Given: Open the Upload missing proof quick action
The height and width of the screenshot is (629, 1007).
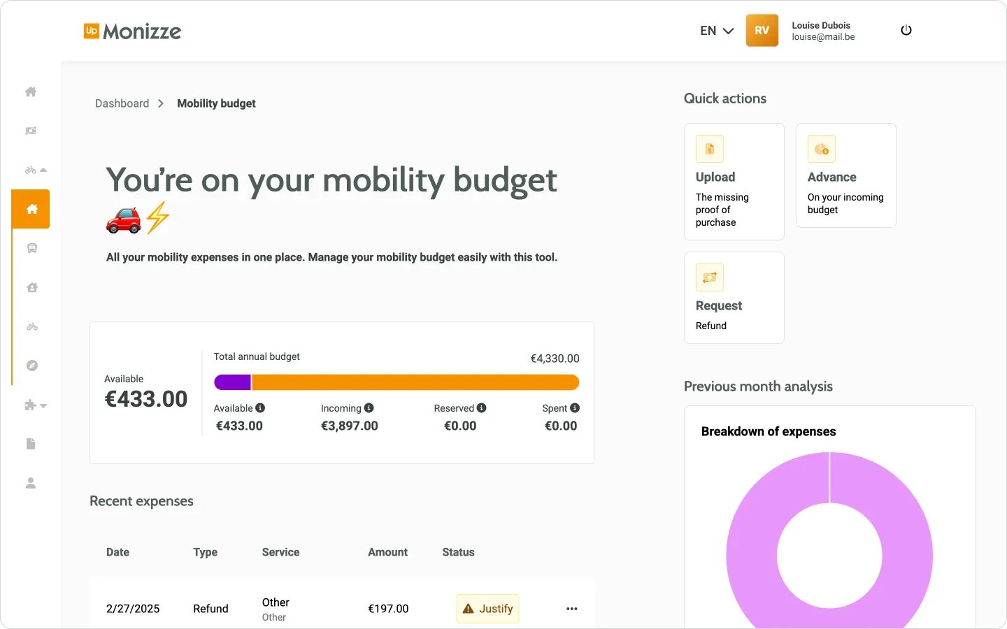Looking at the screenshot, I should (734, 181).
